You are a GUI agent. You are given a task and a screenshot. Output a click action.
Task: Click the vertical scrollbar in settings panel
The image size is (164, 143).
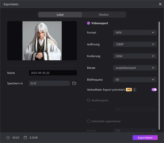(x=159, y=76)
